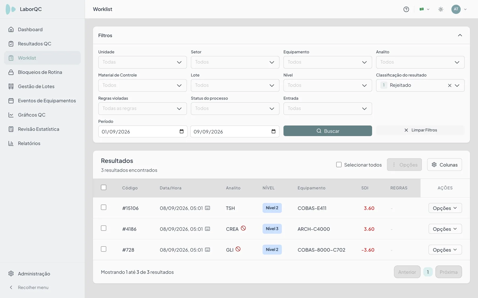This screenshot has width=478, height=298.
Task: Open Eventos de Equipamentos in the sidebar
Action: pyautogui.click(x=42, y=101)
